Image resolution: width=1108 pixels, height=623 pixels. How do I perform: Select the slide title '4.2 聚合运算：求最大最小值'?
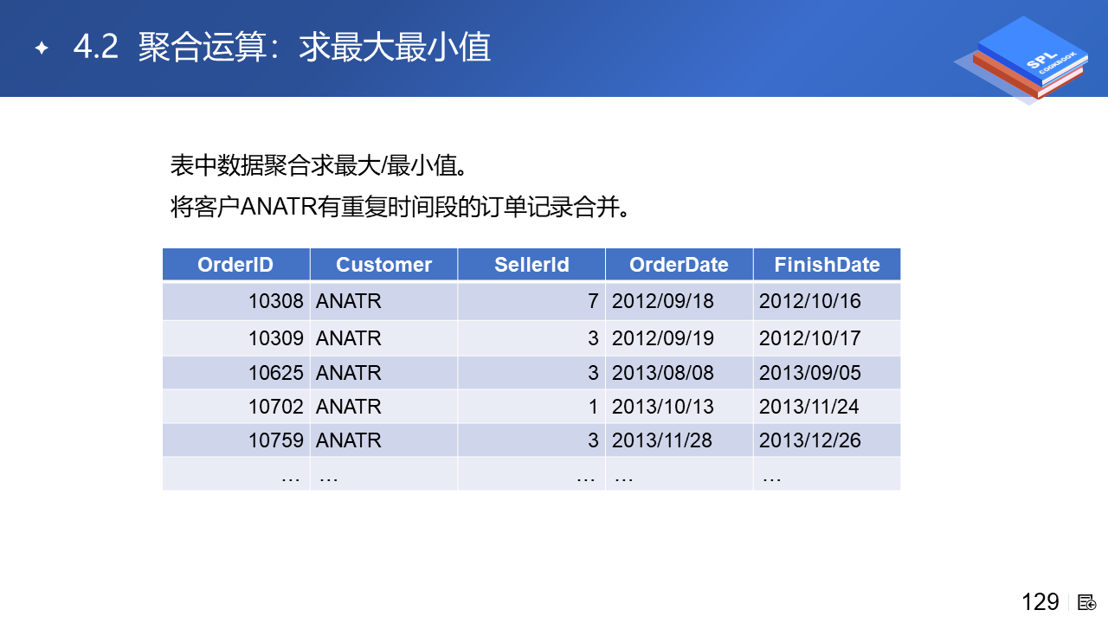(282, 47)
